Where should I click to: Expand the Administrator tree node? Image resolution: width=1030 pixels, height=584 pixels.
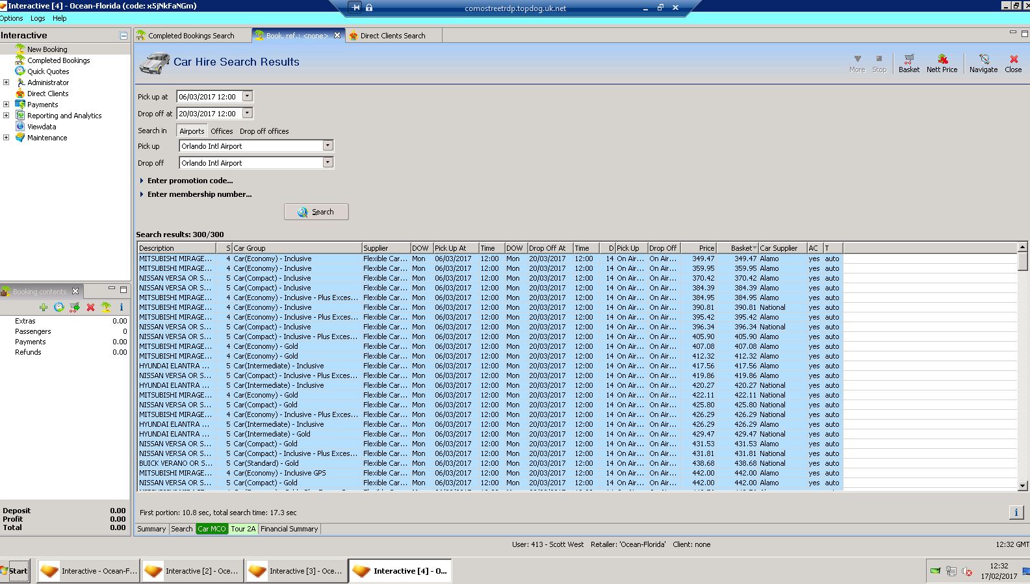[6, 83]
